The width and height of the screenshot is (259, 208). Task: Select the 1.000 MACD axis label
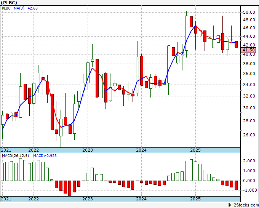tap(249, 171)
